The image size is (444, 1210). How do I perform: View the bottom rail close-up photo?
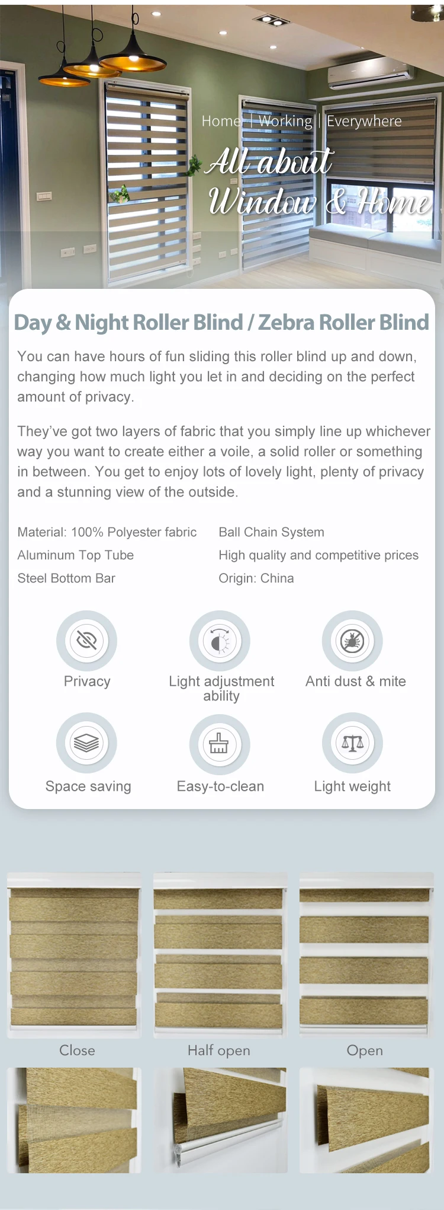220,1120
